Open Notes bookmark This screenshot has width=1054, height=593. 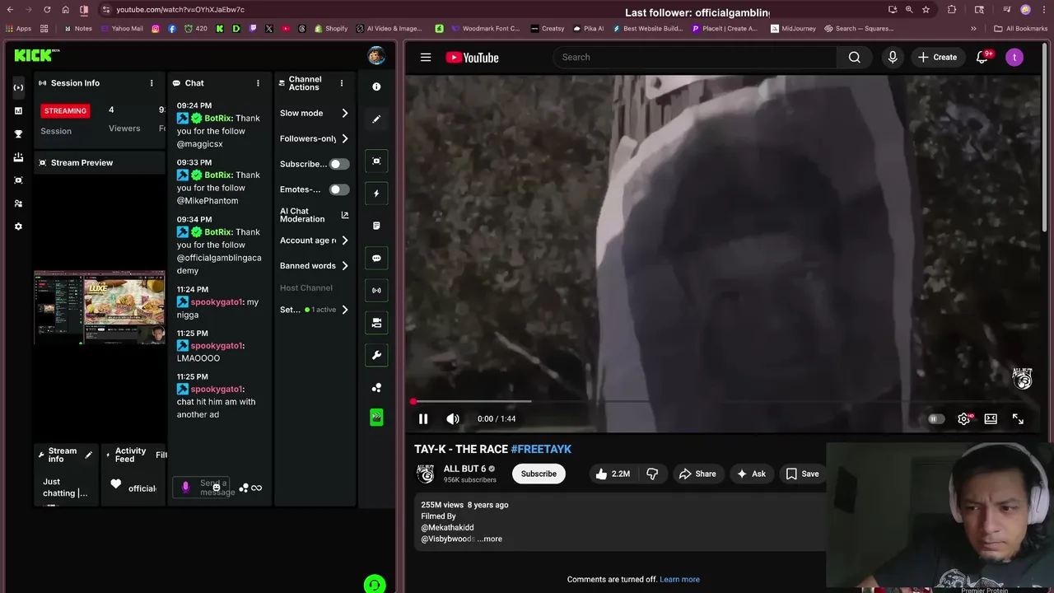[x=77, y=28]
